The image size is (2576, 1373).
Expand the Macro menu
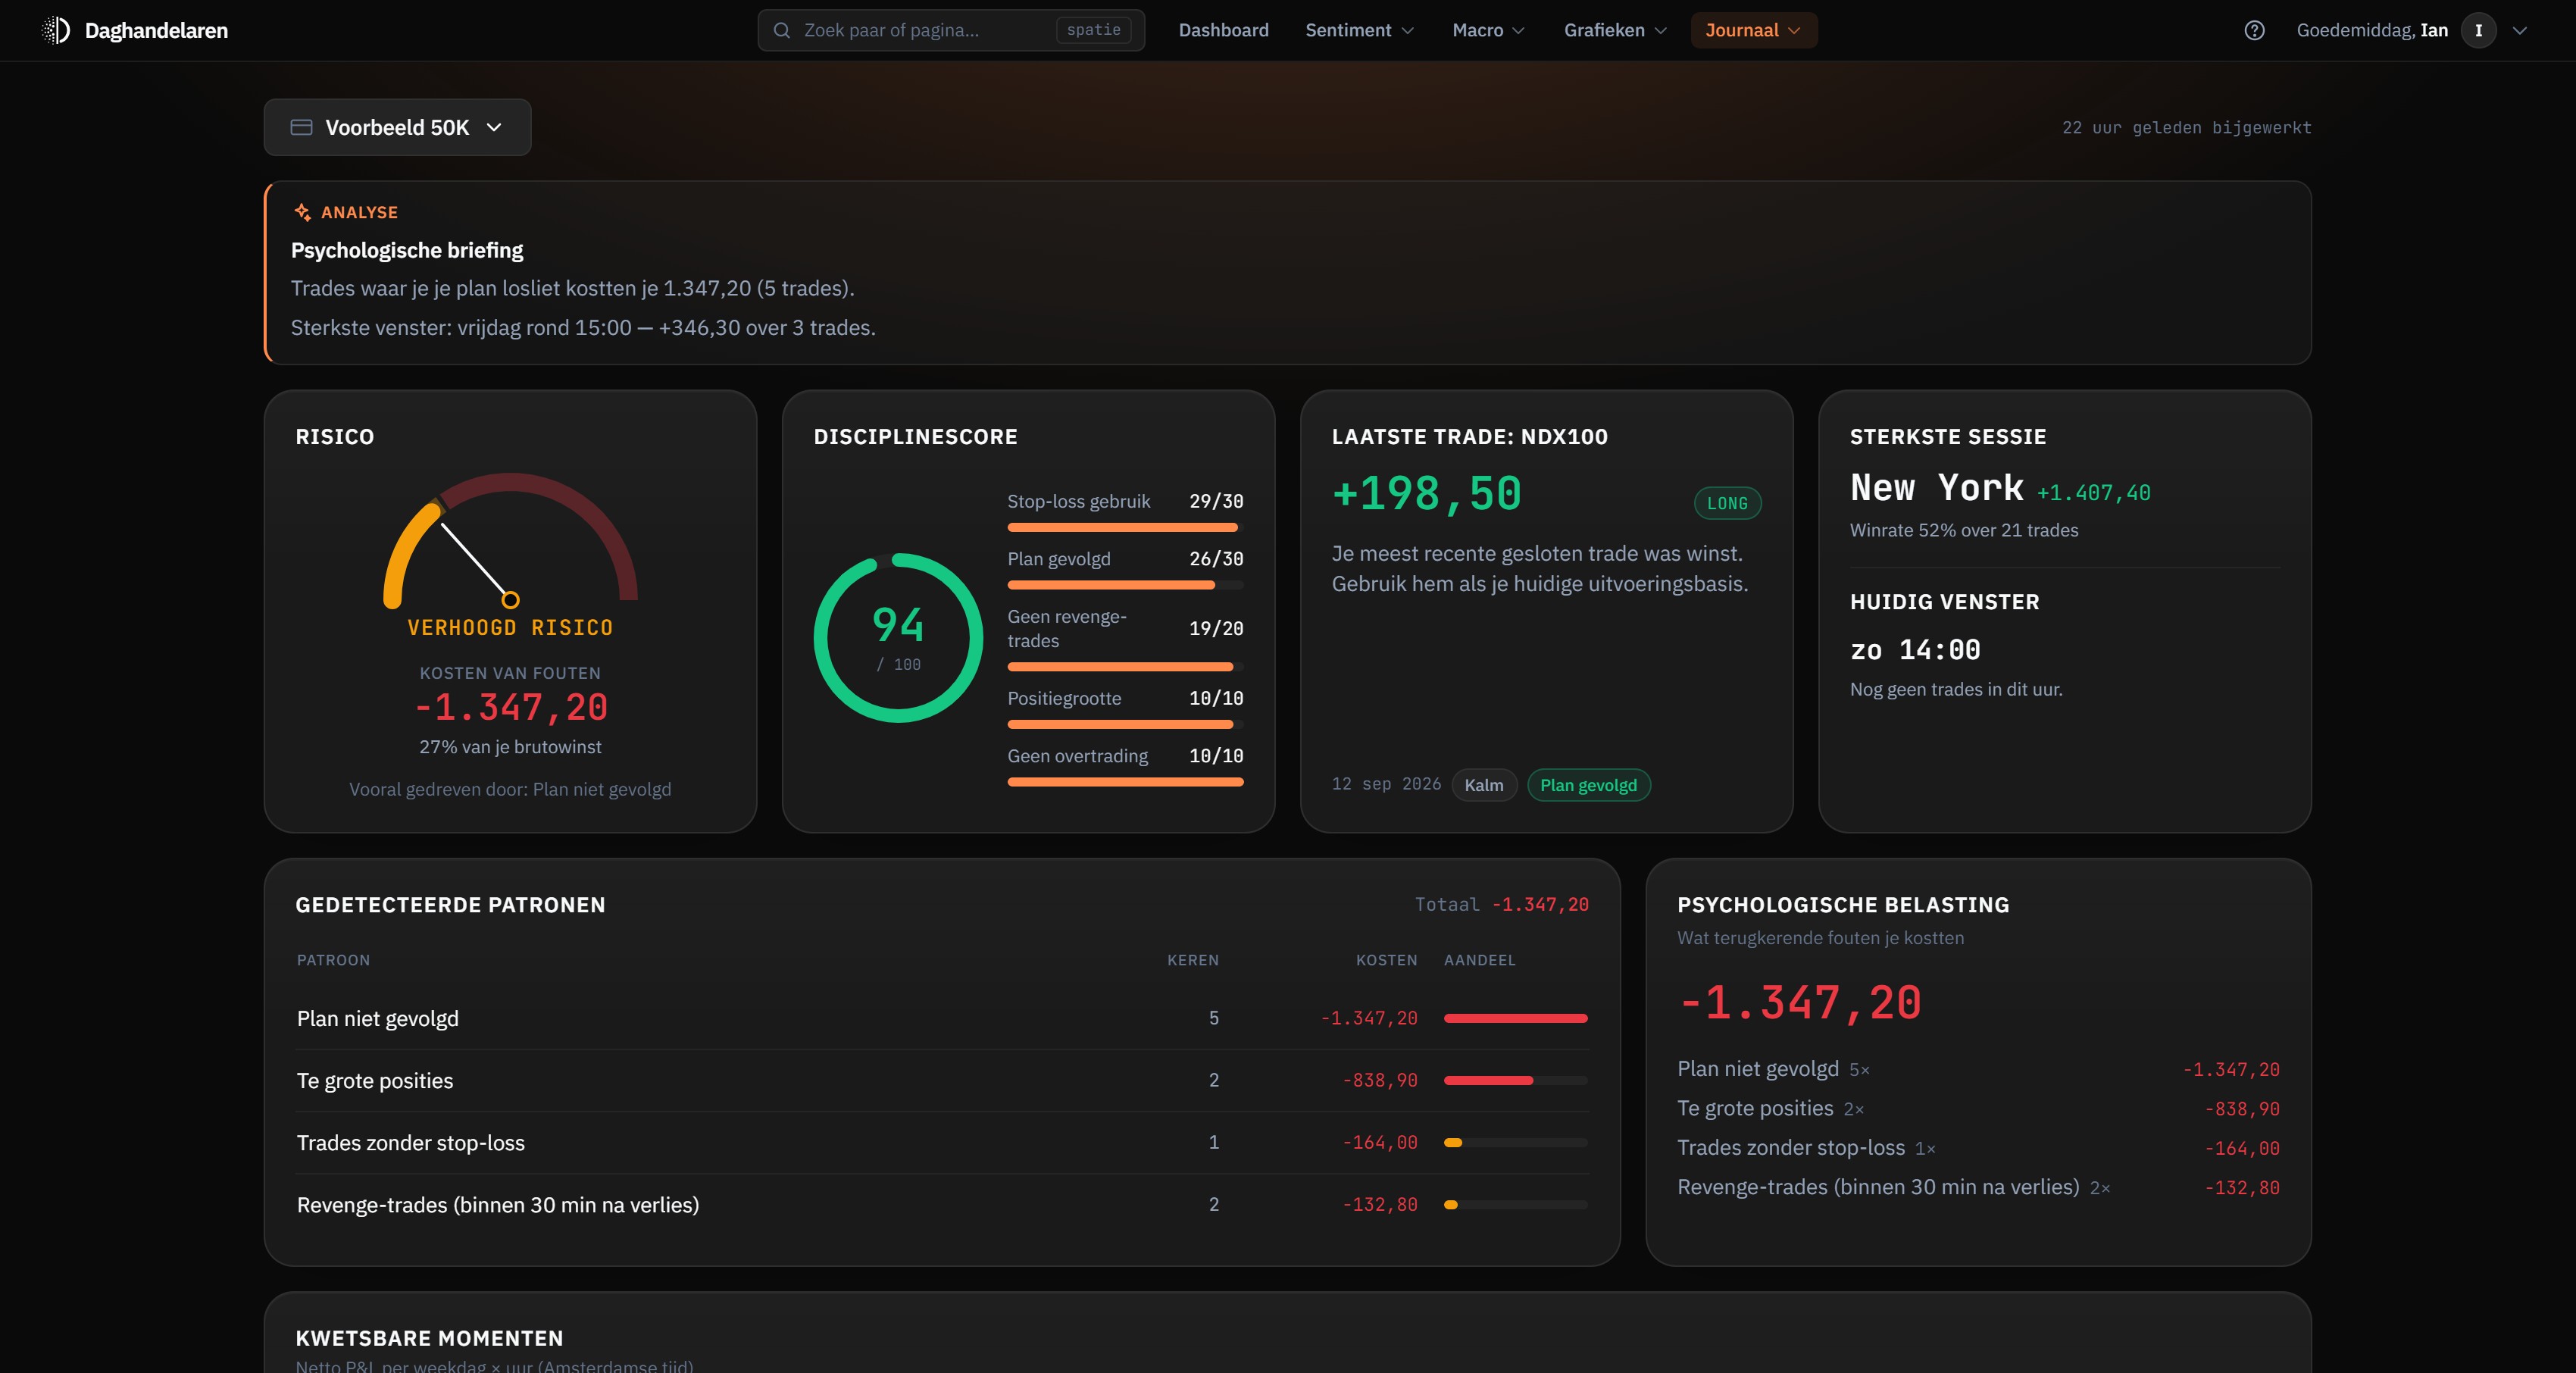point(1488,30)
